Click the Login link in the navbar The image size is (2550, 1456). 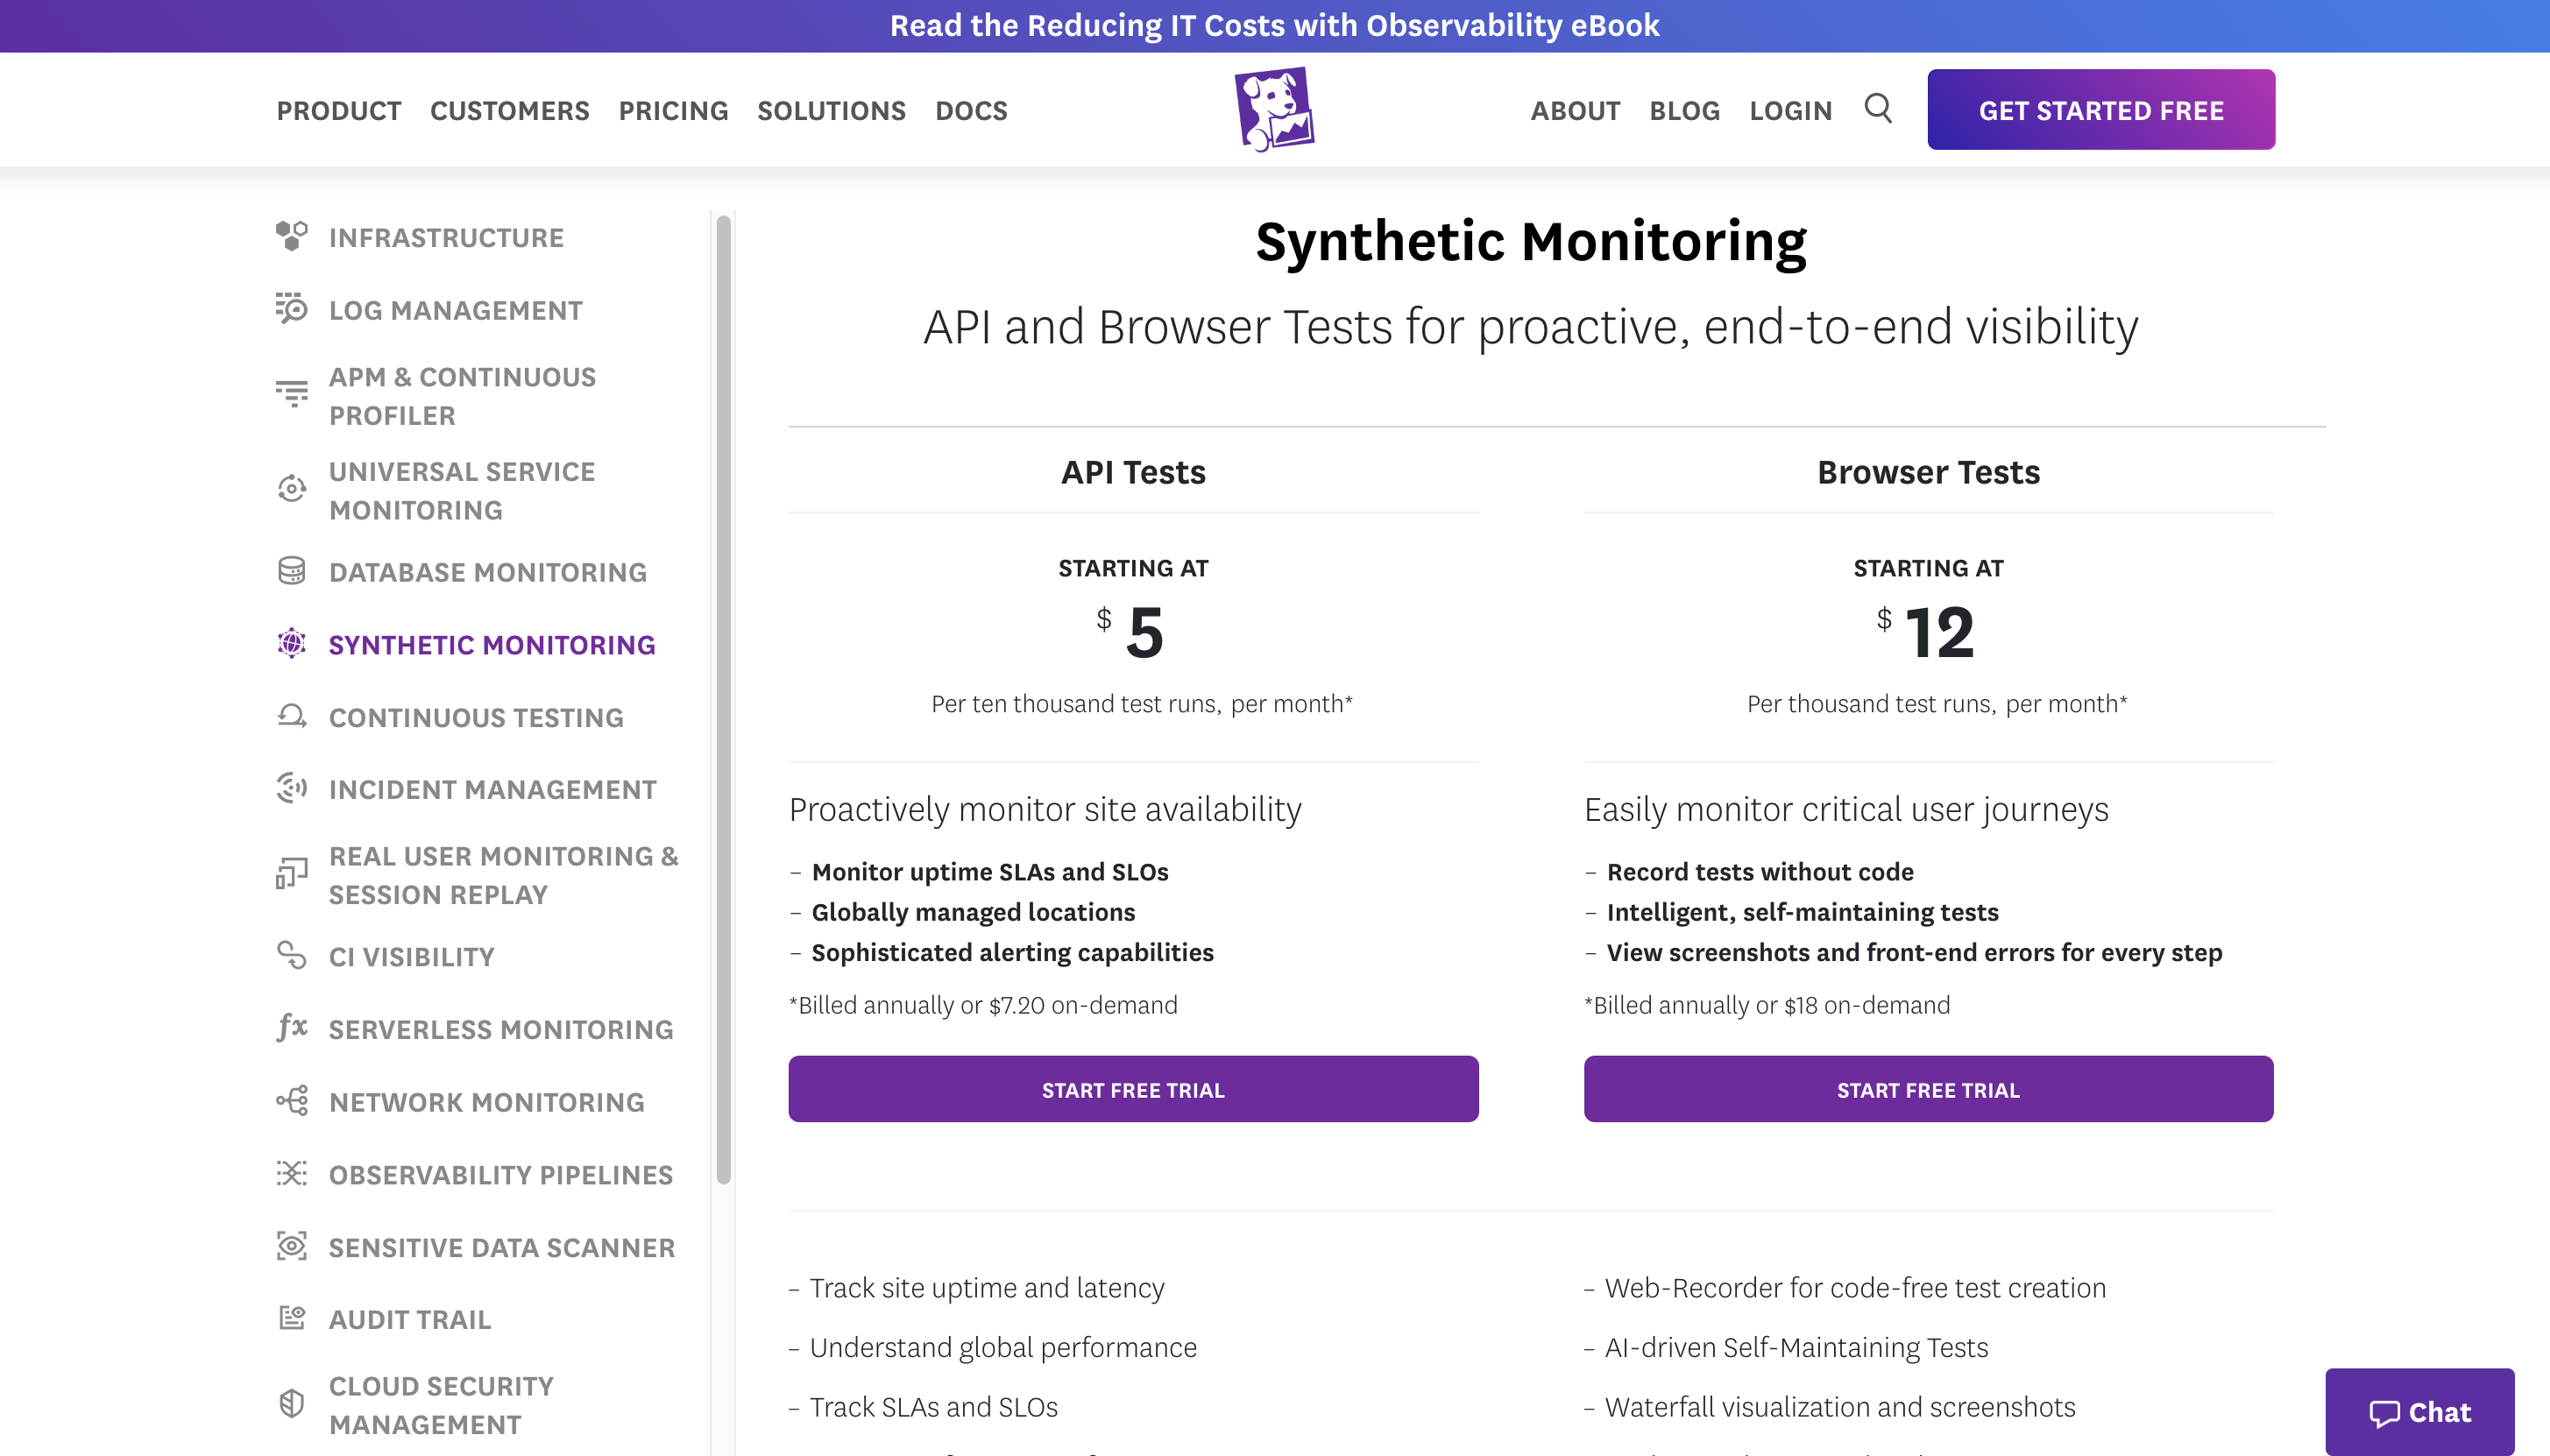1790,110
